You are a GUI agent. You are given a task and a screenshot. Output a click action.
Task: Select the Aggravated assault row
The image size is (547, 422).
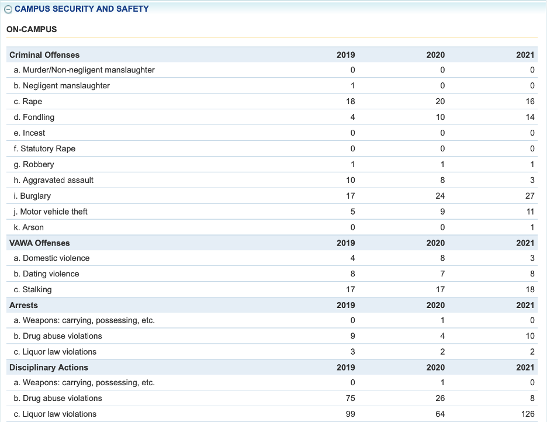point(54,180)
